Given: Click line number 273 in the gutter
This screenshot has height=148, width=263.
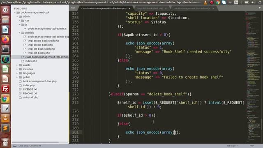Looking at the screenshot, I should coord(75,94).
